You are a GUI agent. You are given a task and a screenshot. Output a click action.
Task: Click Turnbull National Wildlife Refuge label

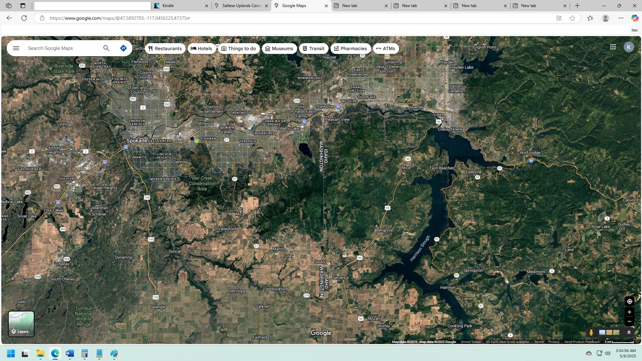pyautogui.click(x=84, y=316)
